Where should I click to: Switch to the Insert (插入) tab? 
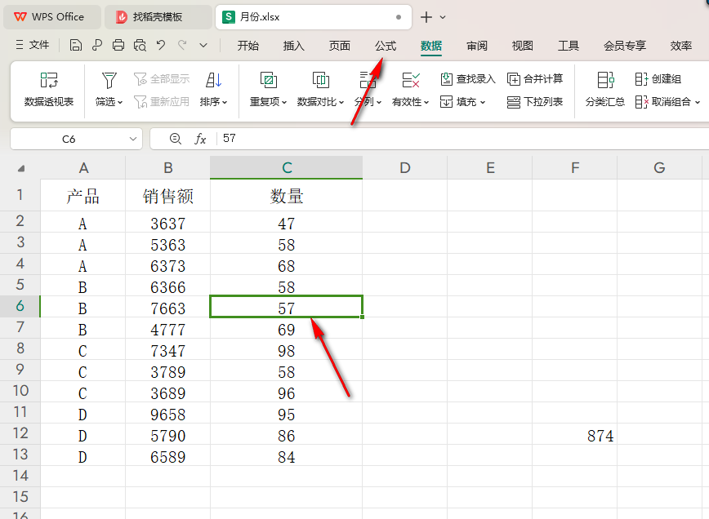294,46
